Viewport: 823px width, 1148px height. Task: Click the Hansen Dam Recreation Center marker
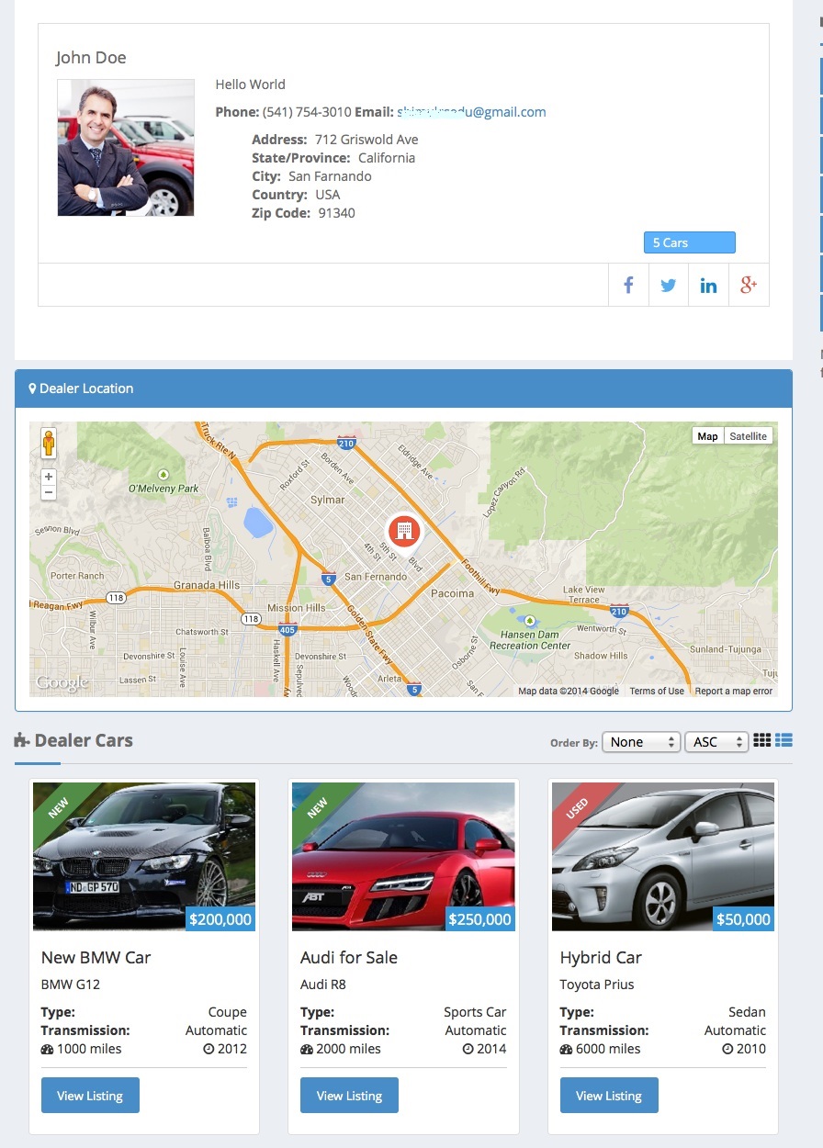529,621
